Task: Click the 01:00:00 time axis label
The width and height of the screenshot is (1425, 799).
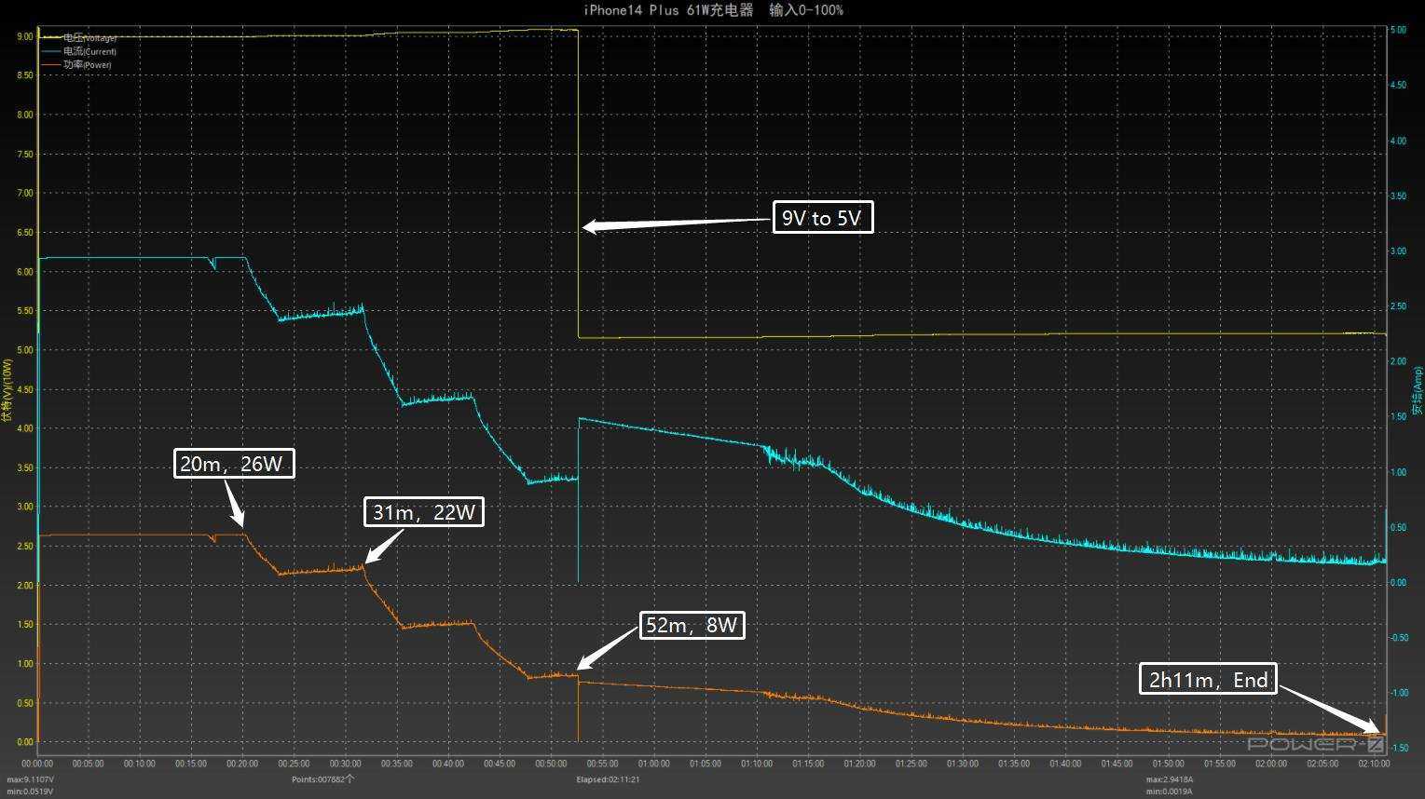Action: [x=654, y=764]
